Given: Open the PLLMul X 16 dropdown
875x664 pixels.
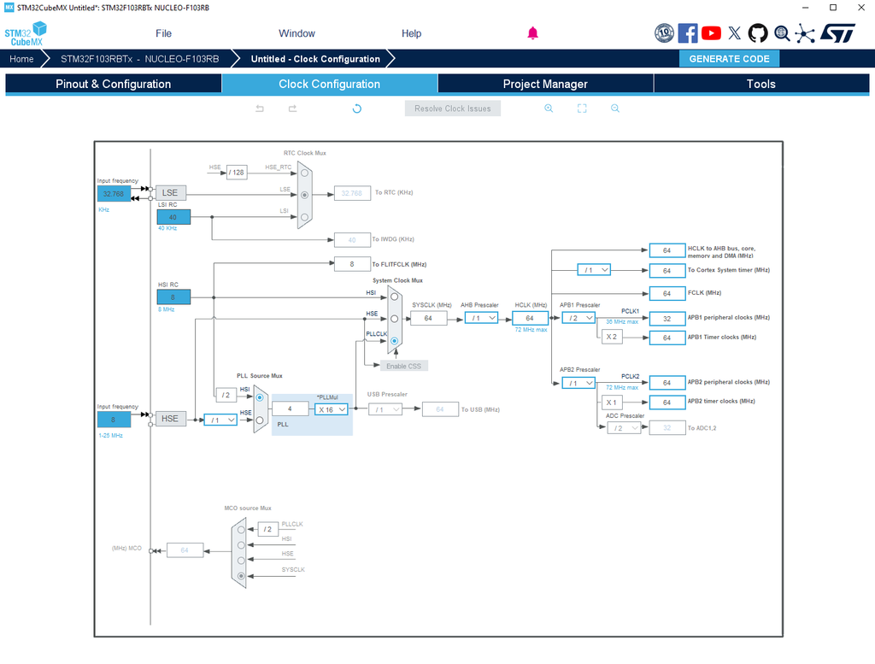Looking at the screenshot, I should point(332,409).
